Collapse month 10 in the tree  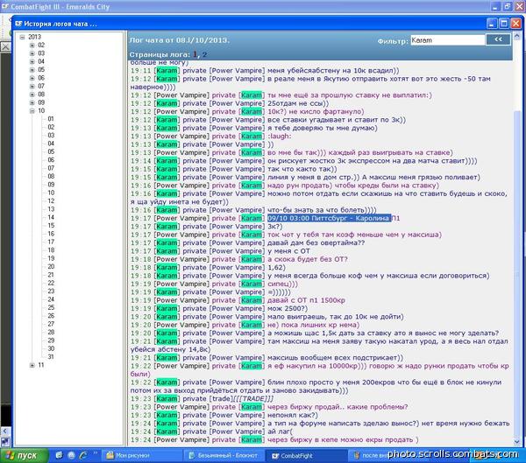tap(32, 111)
